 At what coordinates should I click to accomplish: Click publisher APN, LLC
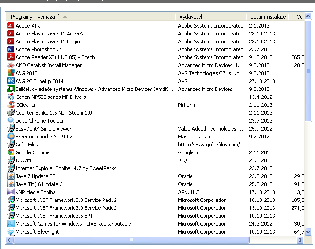[x=188, y=192]
